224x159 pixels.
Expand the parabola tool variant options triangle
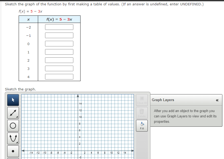click(17, 142)
